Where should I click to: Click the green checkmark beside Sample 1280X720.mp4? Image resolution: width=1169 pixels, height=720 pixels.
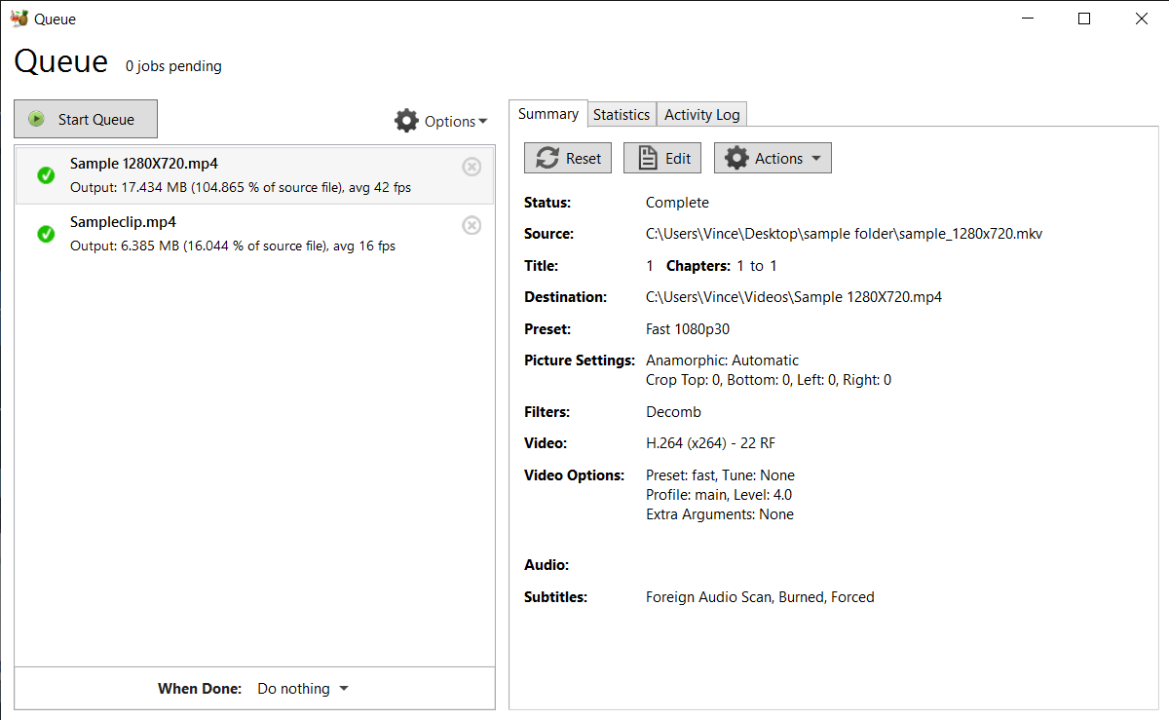click(45, 175)
